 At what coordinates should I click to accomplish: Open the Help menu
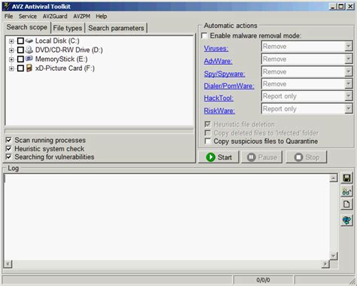[x=101, y=17]
